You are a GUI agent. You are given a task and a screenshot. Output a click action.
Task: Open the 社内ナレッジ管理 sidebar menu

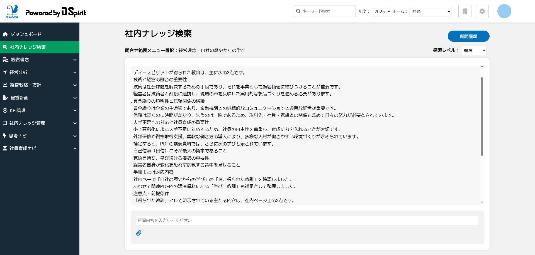[40, 123]
